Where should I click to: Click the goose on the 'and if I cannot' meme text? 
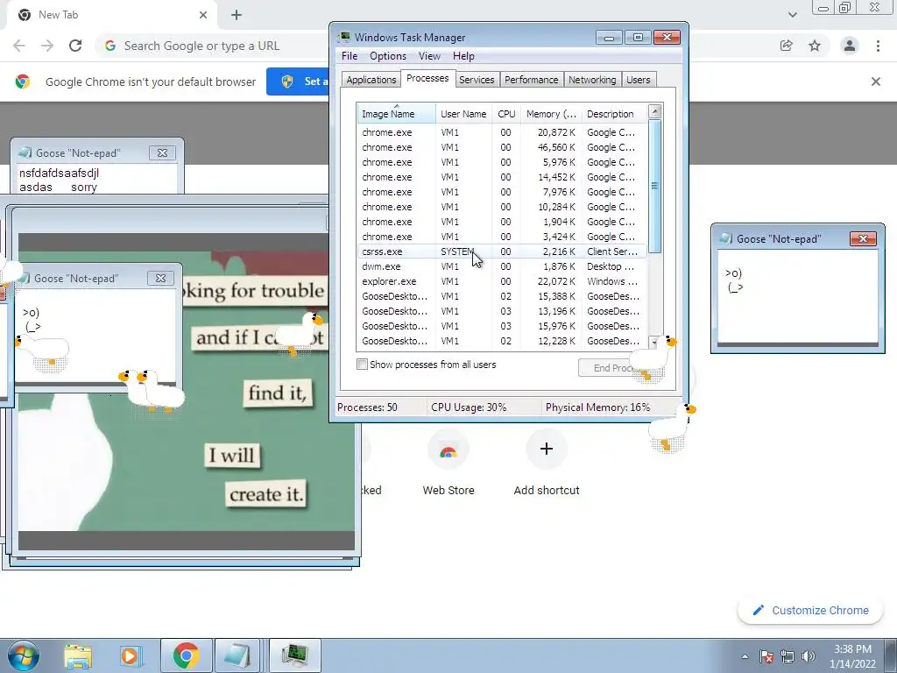tap(299, 334)
